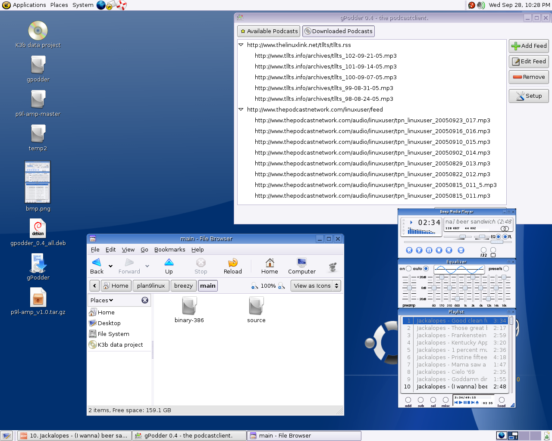Click song position seek bar handle
This screenshot has width=552, height=441.
pyautogui.click(x=497, y=242)
